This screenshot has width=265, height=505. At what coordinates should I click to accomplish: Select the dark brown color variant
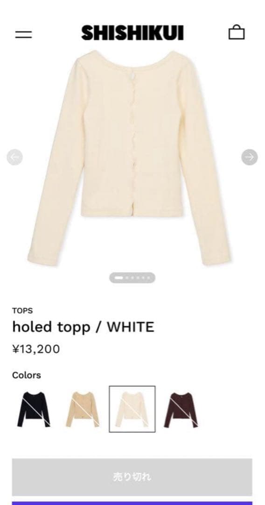(x=181, y=410)
